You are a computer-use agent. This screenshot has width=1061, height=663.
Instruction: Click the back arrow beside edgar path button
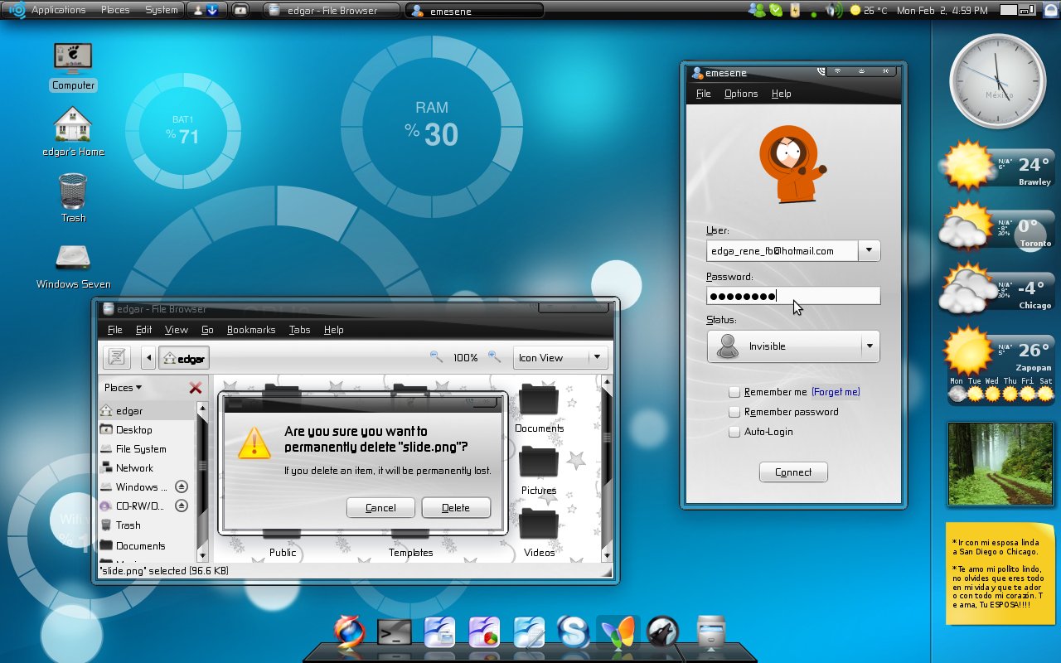point(149,358)
